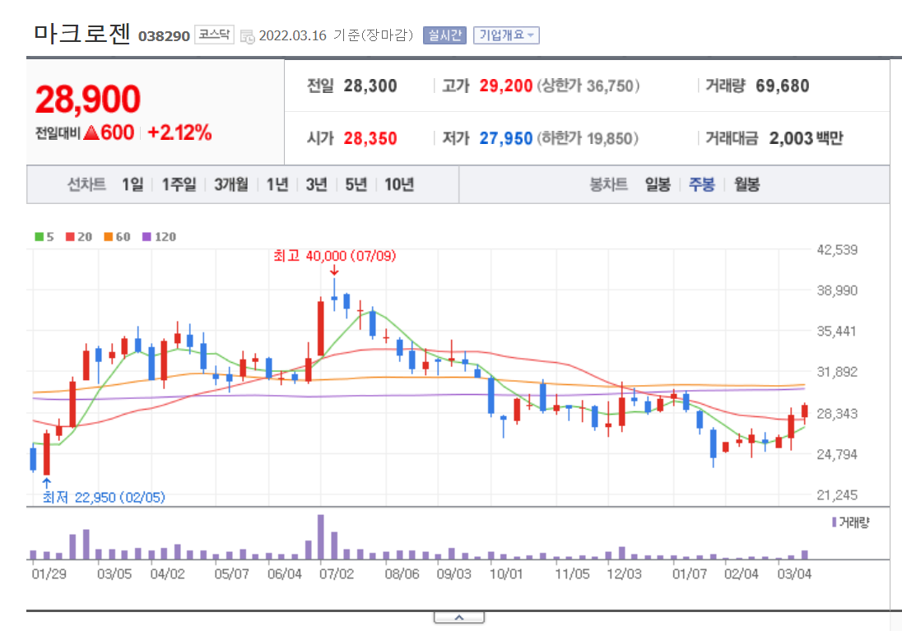
Task: Click the 21,245 price axis label
Action: [x=837, y=494]
